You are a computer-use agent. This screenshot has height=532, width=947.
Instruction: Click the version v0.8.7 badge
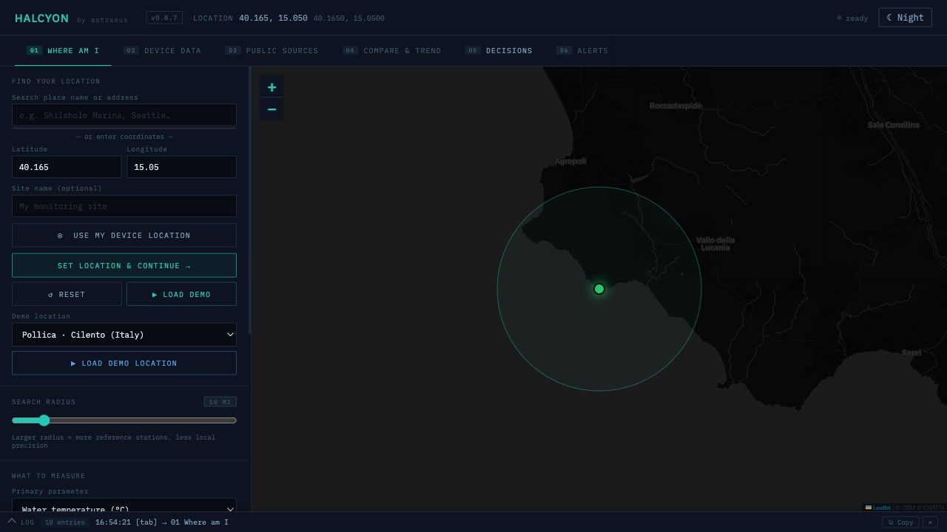coord(164,18)
